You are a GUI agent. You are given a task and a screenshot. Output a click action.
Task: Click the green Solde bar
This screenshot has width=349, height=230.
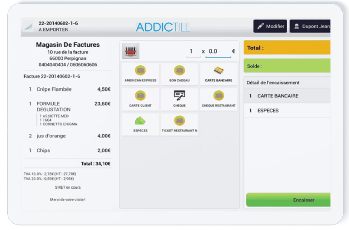click(x=287, y=65)
